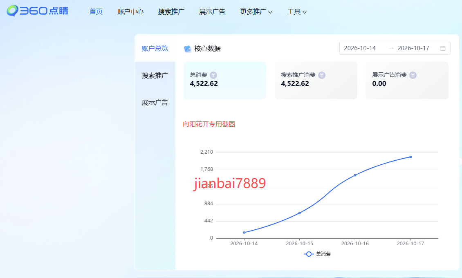This screenshot has height=278, width=462.
Task: Click the yuan icon beside 搜索推广消费
Action: pyautogui.click(x=322, y=75)
